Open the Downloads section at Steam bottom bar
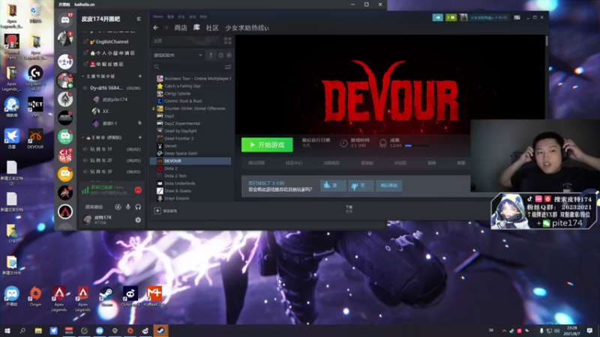Image resolution: width=600 pixels, height=337 pixels. pos(349,209)
